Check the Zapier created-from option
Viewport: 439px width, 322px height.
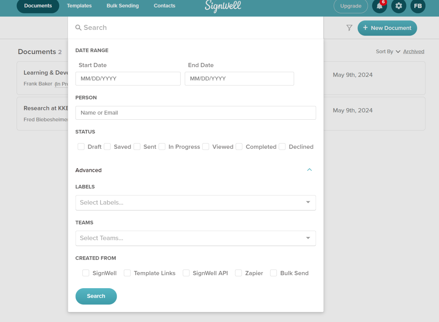point(238,273)
